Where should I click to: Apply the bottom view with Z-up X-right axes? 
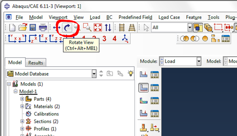(x=43, y=38)
